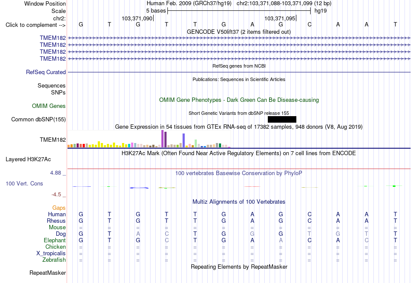Click the 'GENCODE V50lift37 (2 items filtered out)' title
411x283 pixels.
(x=238, y=32)
